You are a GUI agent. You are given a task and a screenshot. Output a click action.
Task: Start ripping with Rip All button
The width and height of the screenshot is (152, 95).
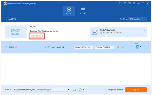click(136, 90)
